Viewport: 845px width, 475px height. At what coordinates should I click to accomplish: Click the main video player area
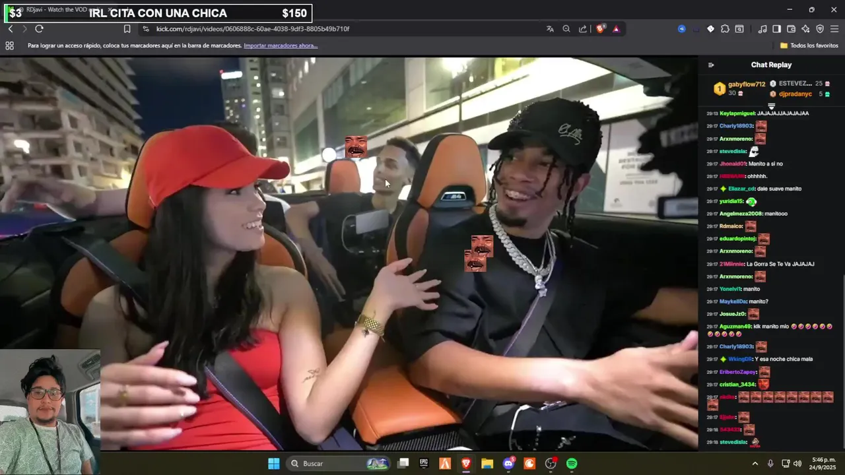(x=349, y=253)
